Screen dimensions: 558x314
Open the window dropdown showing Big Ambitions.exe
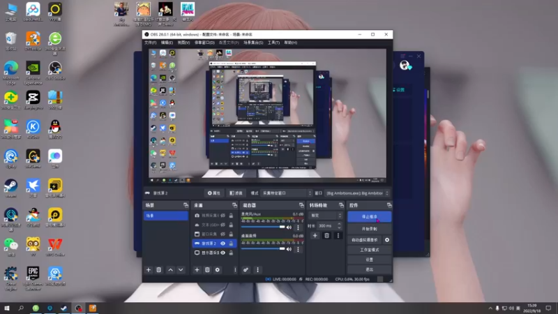357,193
